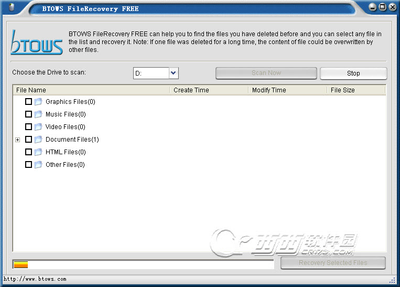Click Recovery Selected Files button
The height and width of the screenshot is (287, 400).
tap(333, 263)
